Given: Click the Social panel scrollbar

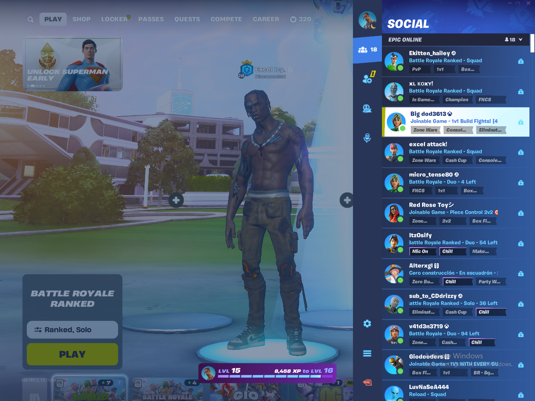Looking at the screenshot, I should (x=532, y=43).
